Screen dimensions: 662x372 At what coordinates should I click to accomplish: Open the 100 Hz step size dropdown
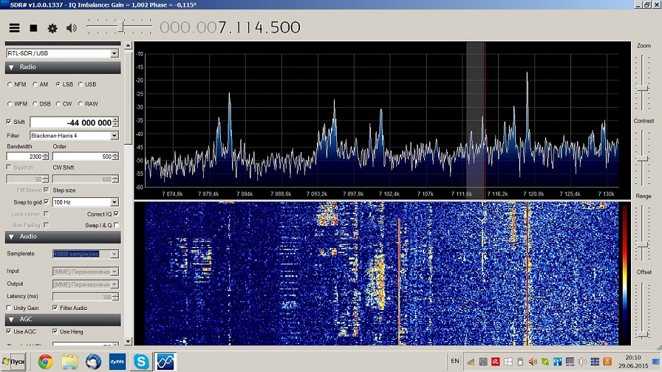[115, 202]
